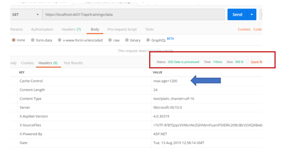Open the response Cookies tab

click(27, 63)
